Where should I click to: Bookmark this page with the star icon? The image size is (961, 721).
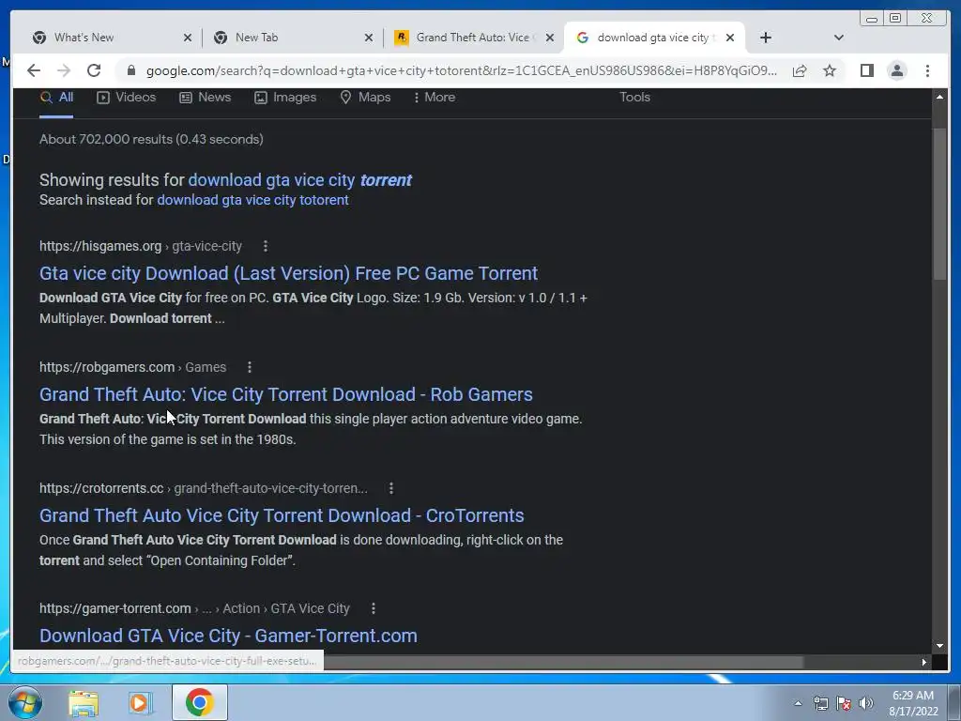[830, 70]
